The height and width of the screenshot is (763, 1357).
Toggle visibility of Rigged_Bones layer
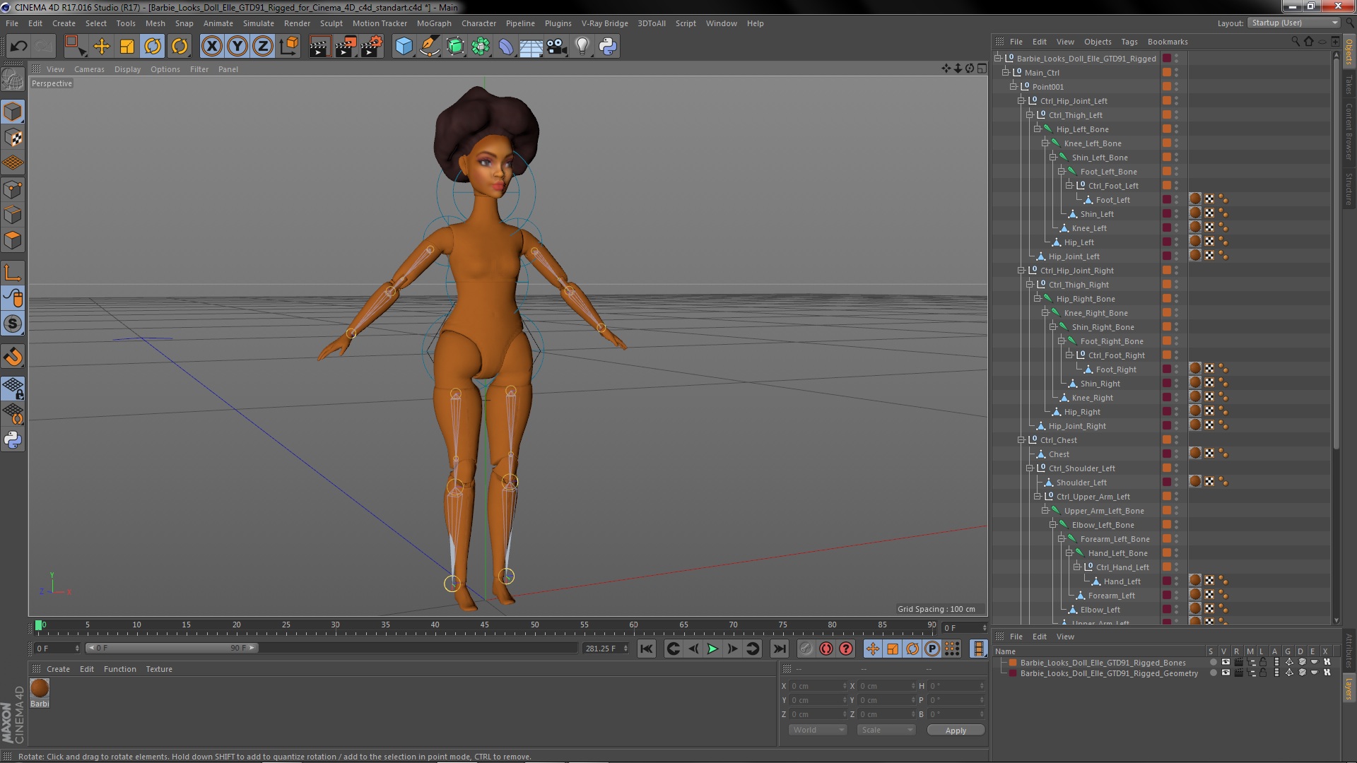click(1226, 663)
